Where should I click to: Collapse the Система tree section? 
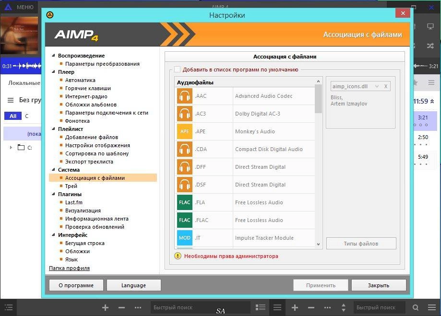pyautogui.click(x=53, y=170)
